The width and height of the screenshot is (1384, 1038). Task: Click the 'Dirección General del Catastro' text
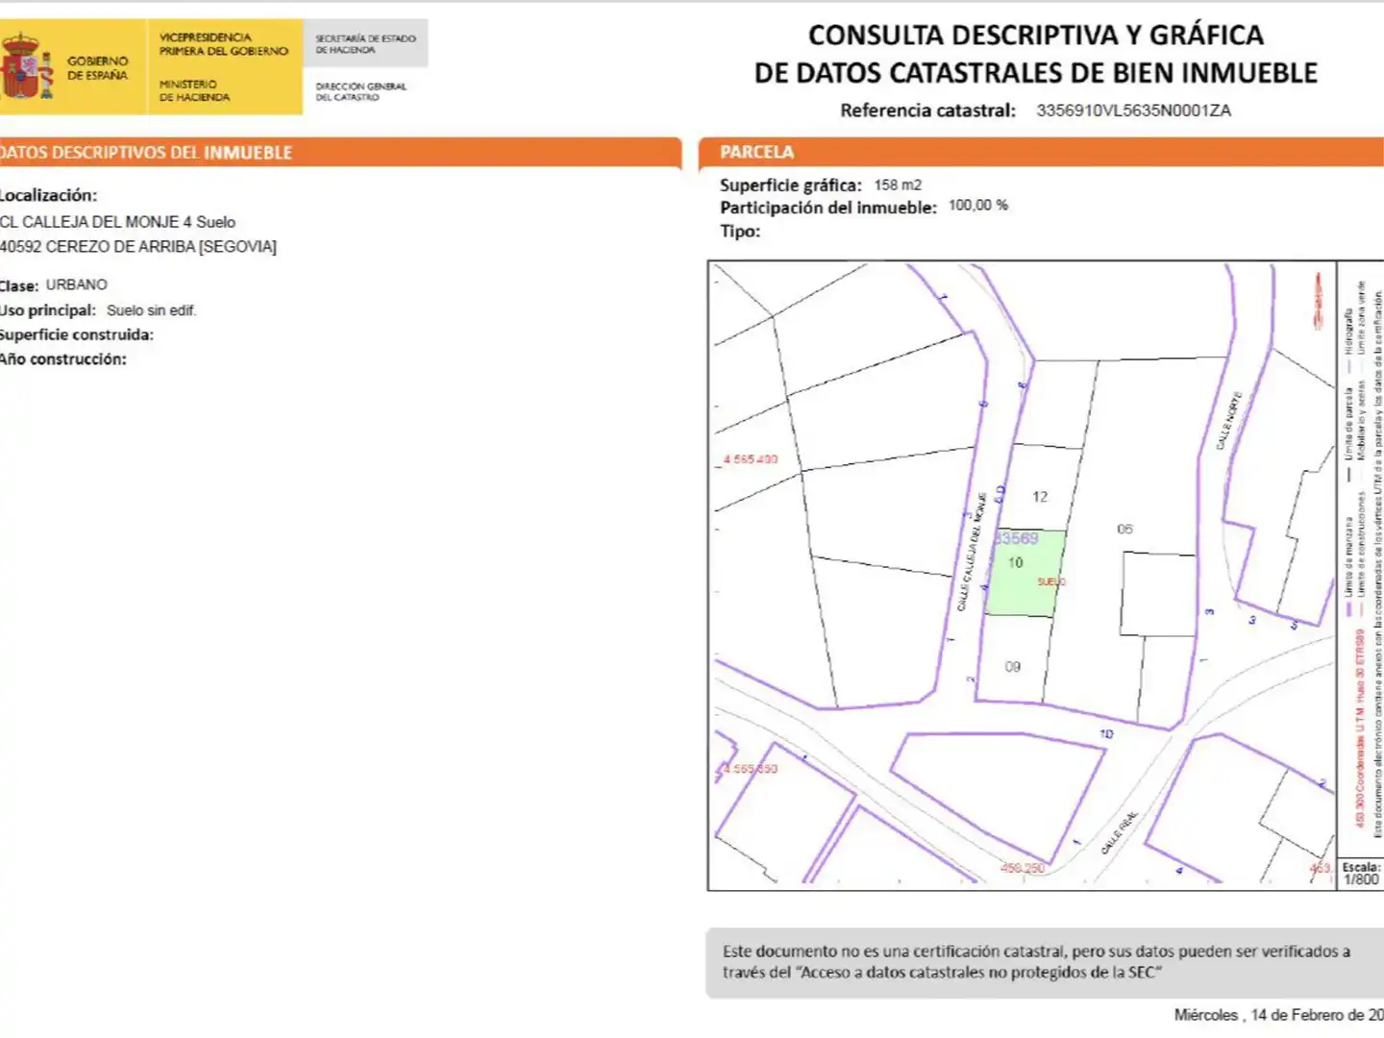361,91
